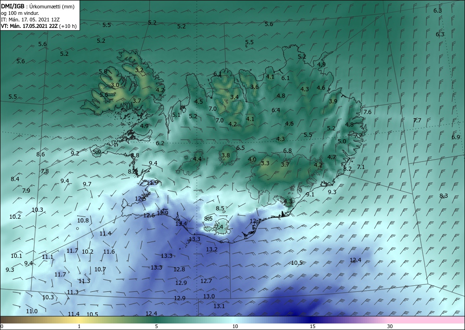Click the 4.7 value on the map

[x=332, y=157]
